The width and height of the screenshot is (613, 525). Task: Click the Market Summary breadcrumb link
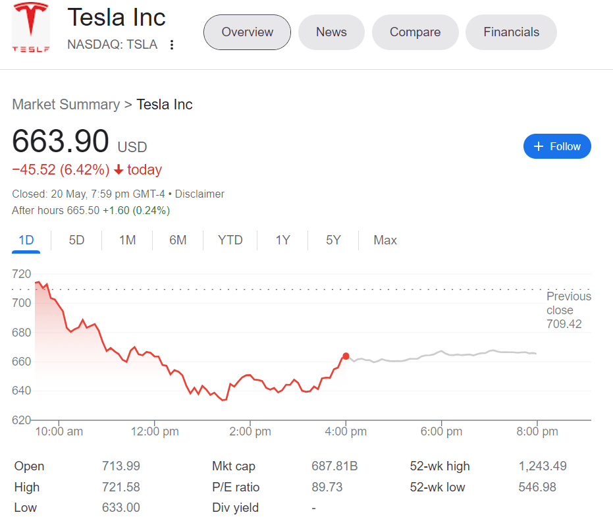click(x=66, y=104)
